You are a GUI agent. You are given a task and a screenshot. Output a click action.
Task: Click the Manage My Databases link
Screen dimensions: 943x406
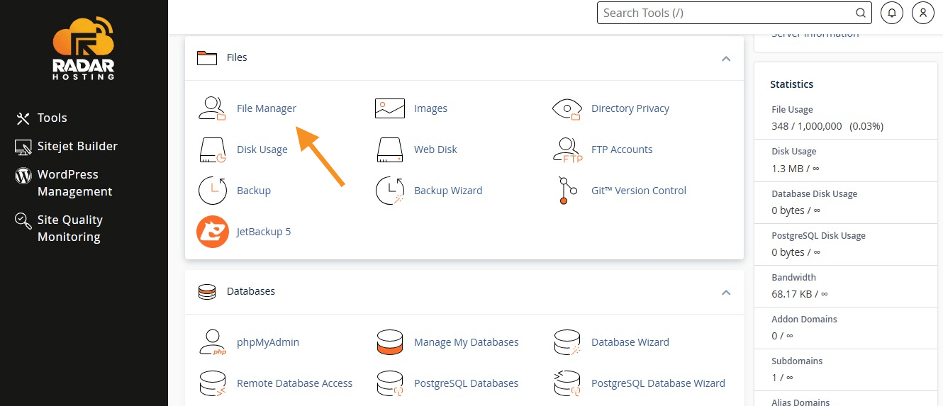[x=467, y=342]
